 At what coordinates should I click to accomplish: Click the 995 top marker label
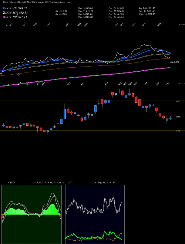tap(144, 24)
